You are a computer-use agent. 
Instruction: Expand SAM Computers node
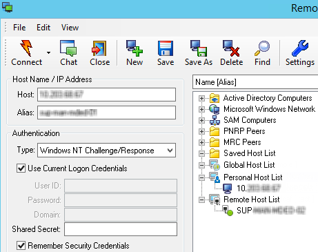201,120
